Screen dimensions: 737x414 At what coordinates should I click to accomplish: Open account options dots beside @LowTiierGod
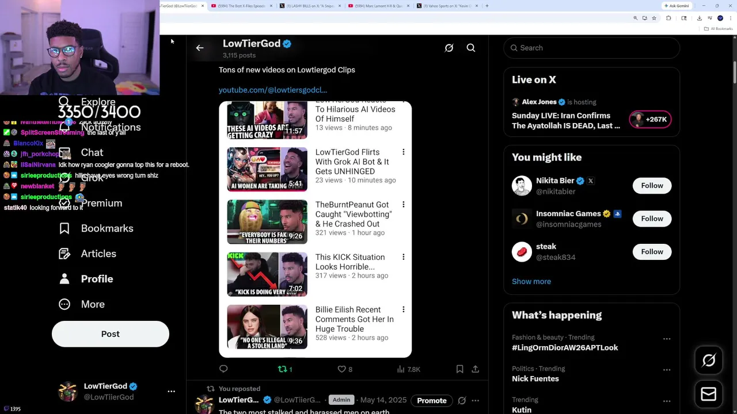171,391
